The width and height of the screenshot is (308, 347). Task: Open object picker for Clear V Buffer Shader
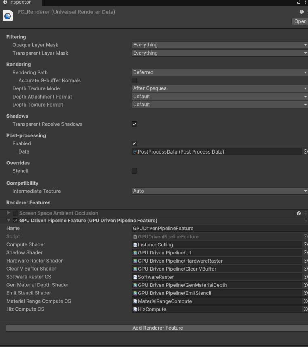[305, 269]
